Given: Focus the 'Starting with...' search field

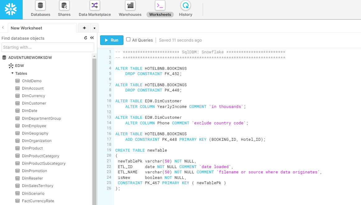Looking at the screenshot, I should tap(48, 47).
